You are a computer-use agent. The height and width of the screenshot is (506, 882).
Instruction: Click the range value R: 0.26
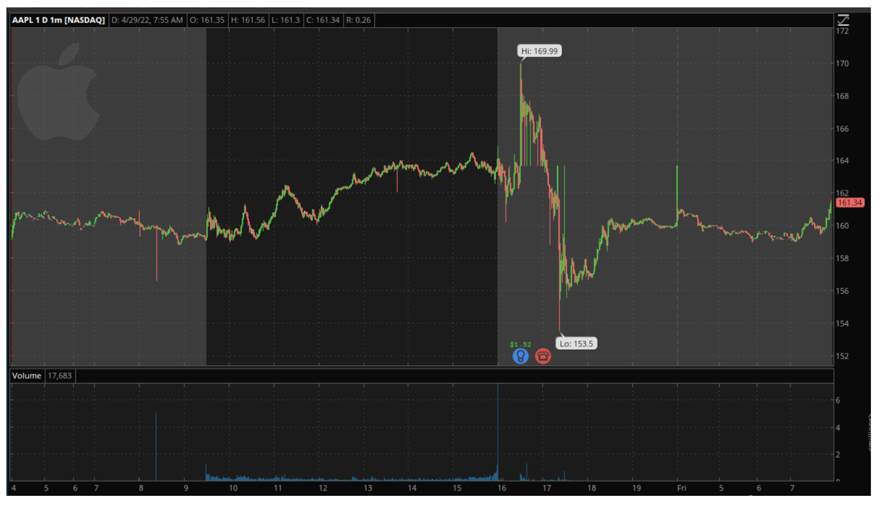(x=358, y=20)
